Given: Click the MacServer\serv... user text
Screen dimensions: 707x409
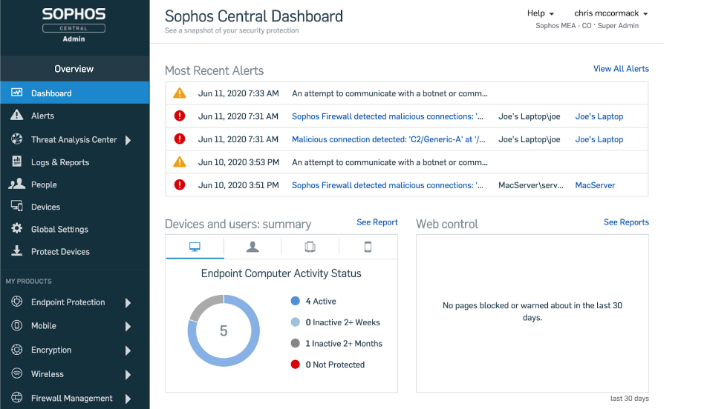Looking at the screenshot, I should point(531,185).
